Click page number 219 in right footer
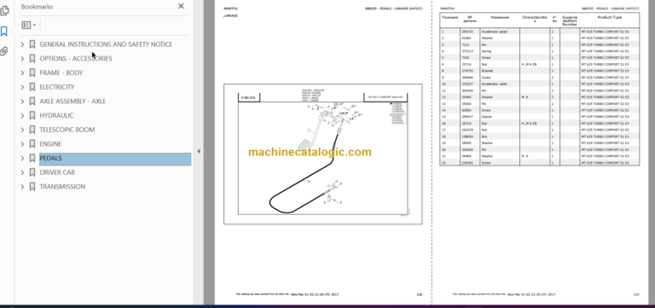 click(635, 294)
